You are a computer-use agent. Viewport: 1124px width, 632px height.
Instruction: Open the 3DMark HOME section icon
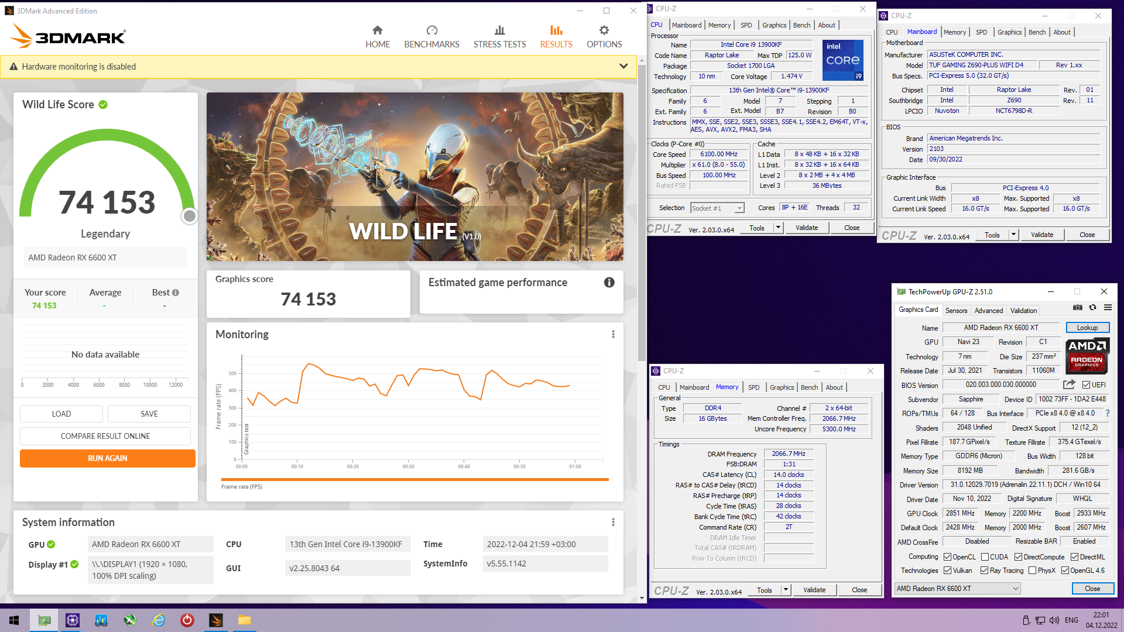378,30
